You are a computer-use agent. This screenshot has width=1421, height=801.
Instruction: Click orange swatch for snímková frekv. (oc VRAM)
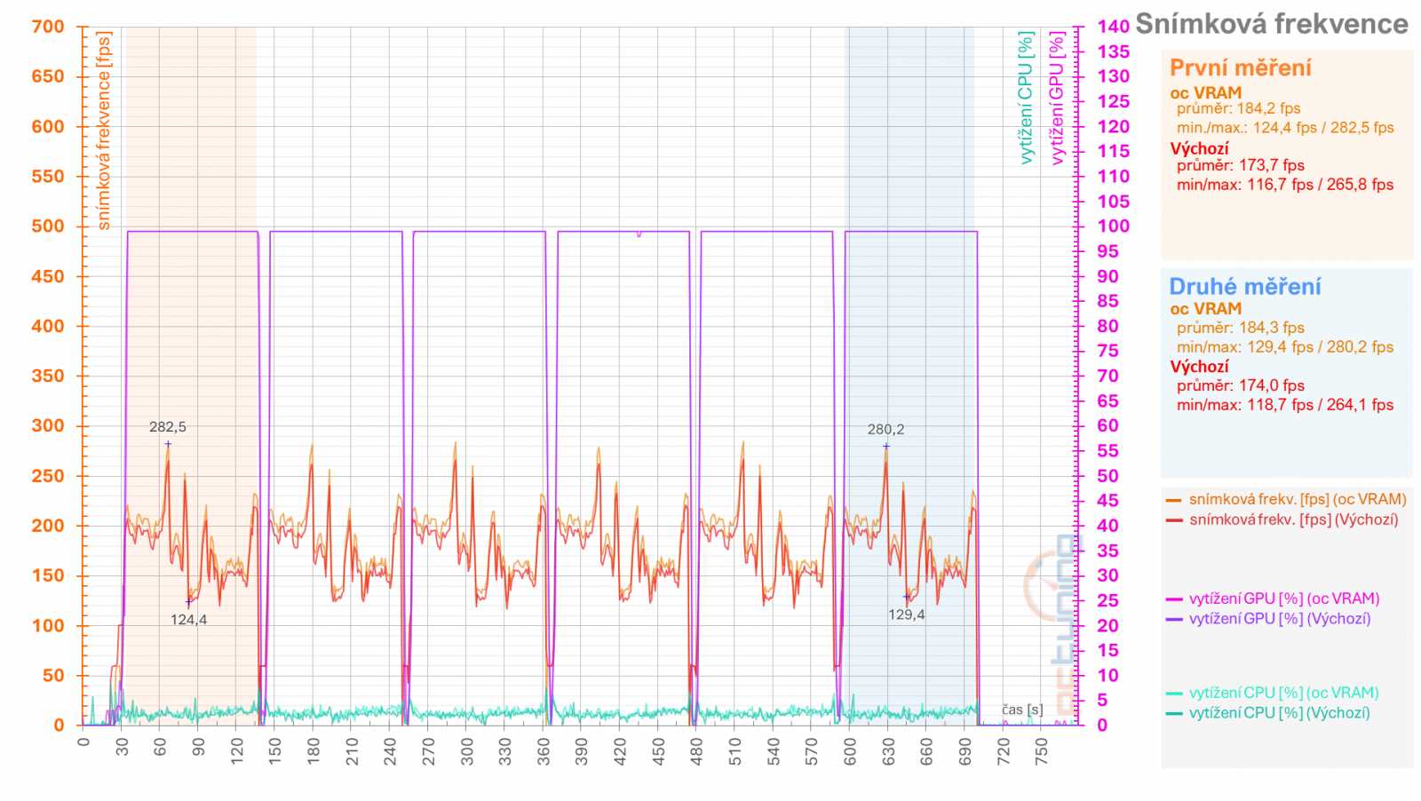(x=1174, y=501)
